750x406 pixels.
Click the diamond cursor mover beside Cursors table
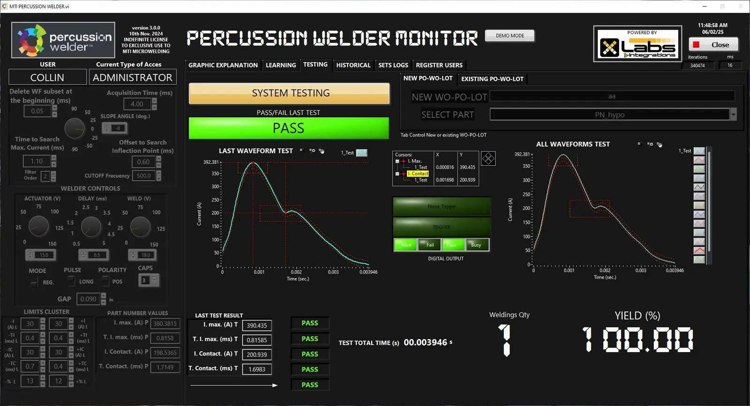click(488, 159)
